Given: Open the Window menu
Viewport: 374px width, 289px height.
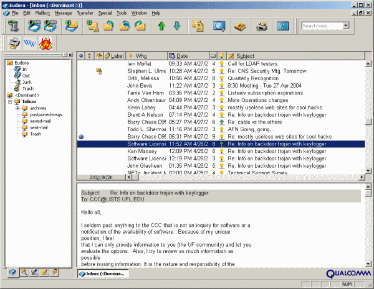Looking at the screenshot, I should point(139,13).
